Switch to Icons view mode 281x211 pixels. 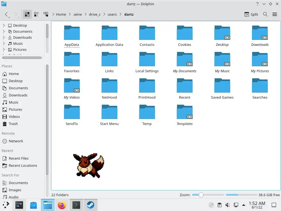pyautogui.click(x=27, y=14)
